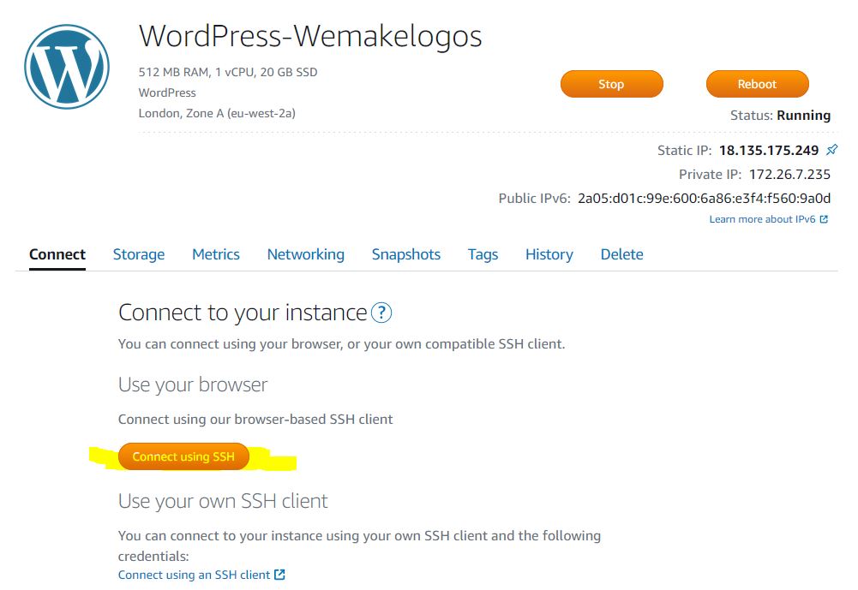View the History tab

pos(549,254)
